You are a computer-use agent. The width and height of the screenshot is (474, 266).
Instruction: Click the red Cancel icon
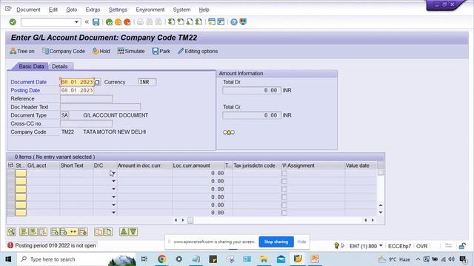tap(127, 22)
